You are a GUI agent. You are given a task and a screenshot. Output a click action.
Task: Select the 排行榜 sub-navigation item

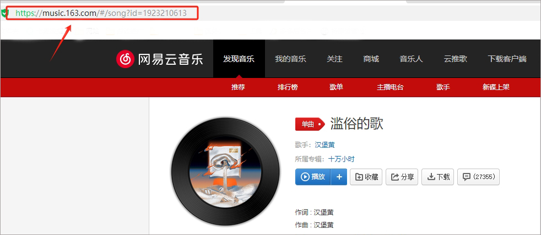288,87
